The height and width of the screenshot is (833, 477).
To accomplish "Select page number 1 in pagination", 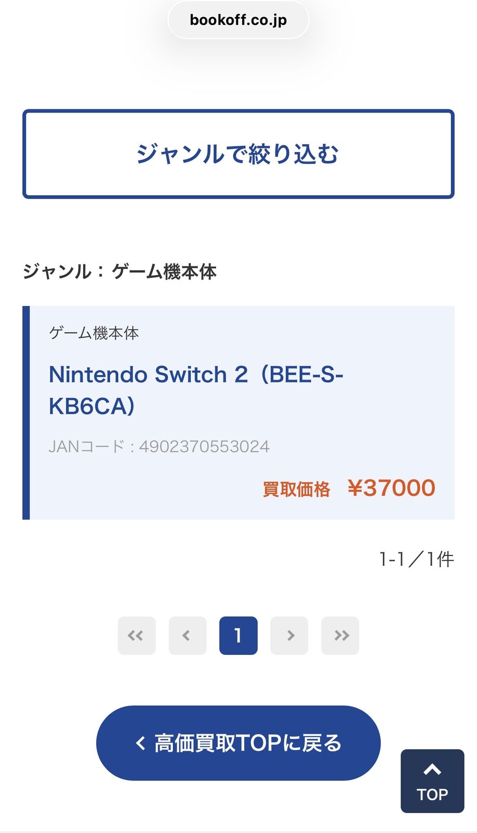I will tap(239, 635).
